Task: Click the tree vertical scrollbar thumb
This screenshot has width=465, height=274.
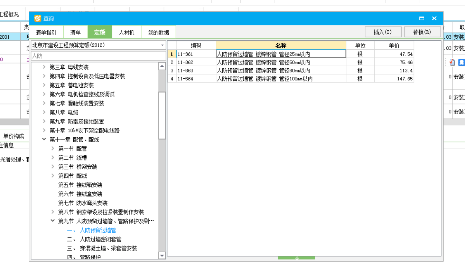Action: point(162,115)
